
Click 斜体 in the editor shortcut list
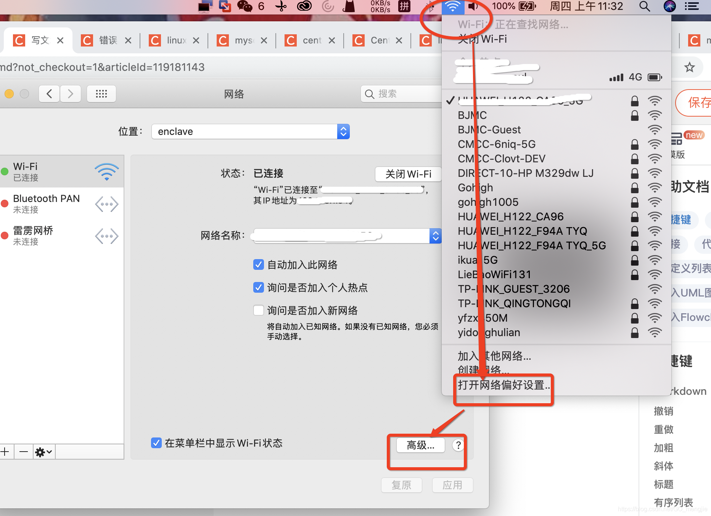coord(664,466)
